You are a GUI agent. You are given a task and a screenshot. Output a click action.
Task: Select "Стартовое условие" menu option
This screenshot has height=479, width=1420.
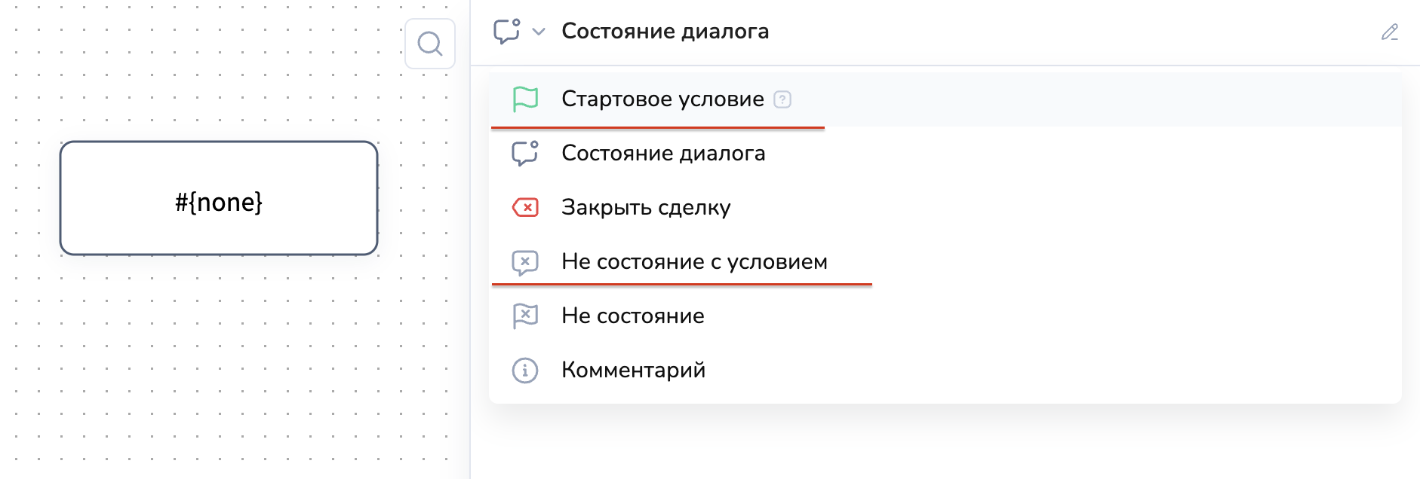click(662, 99)
